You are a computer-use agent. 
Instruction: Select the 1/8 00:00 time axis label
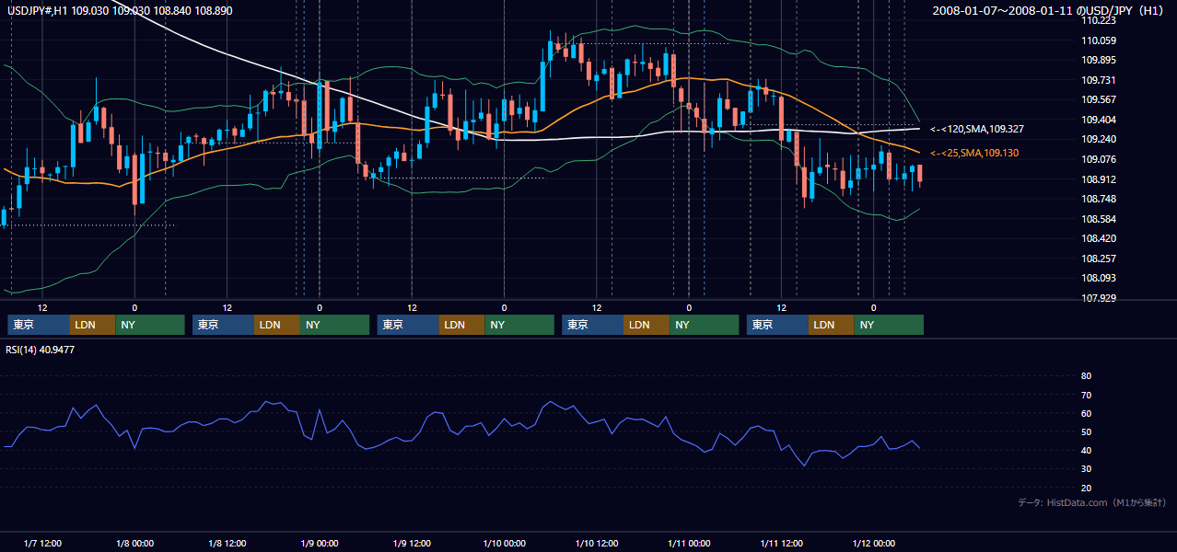pos(134,544)
